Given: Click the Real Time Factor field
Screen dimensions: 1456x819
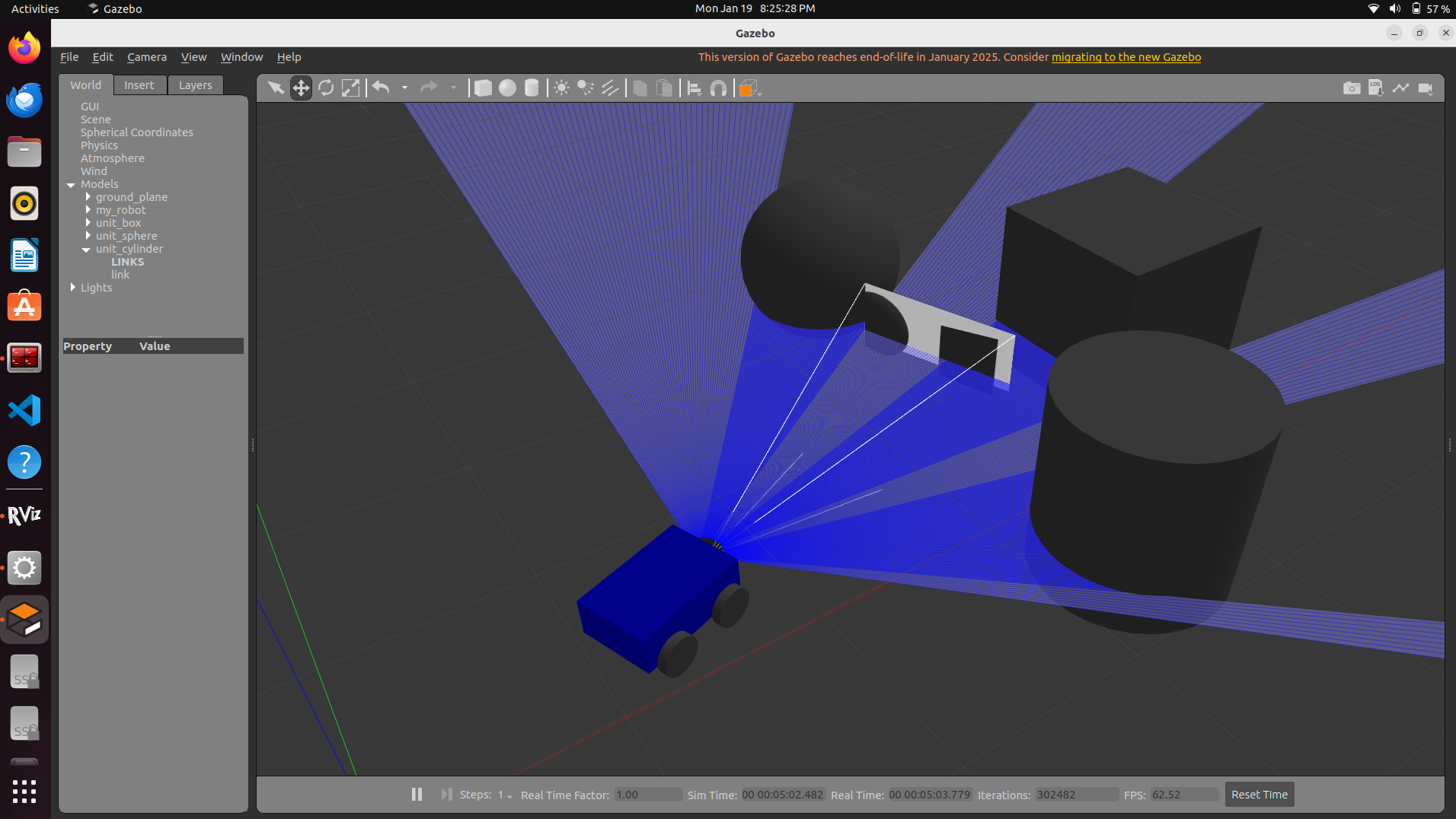Looking at the screenshot, I should coord(648,795).
